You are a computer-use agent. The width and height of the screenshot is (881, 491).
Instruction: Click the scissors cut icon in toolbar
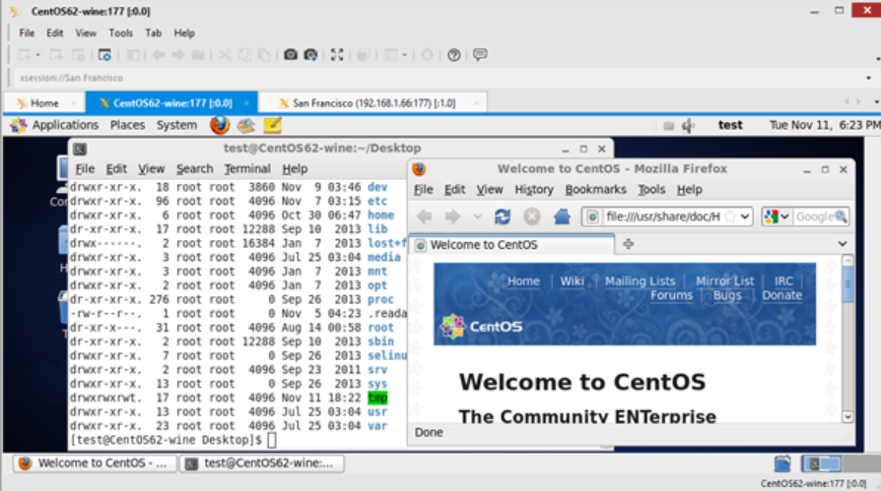(225, 55)
